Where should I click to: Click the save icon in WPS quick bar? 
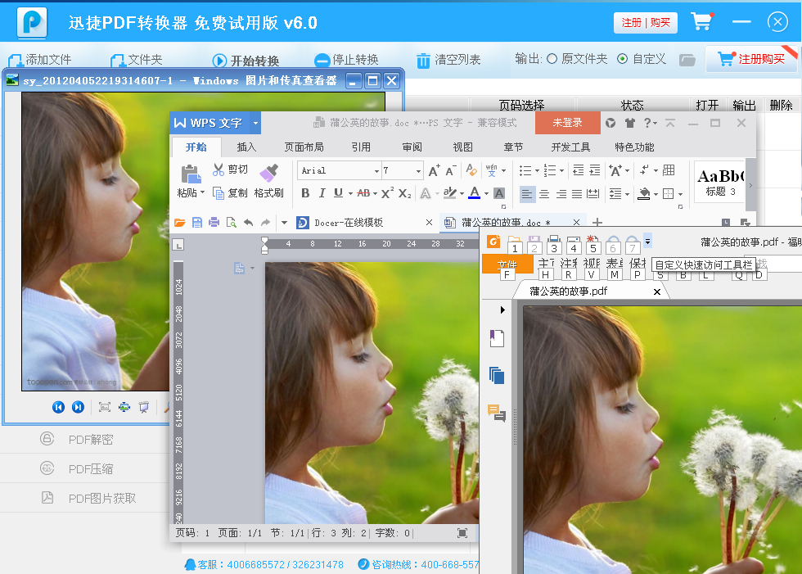coord(197,223)
